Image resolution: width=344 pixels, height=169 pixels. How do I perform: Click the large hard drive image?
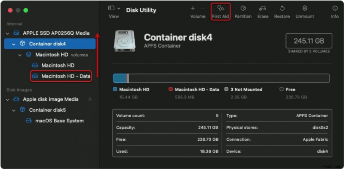[124, 41]
